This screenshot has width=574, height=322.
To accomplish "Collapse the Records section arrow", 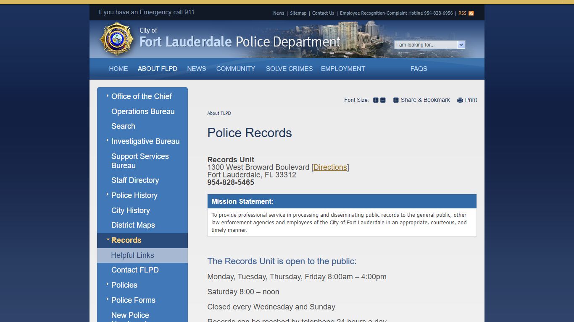I will [x=108, y=239].
